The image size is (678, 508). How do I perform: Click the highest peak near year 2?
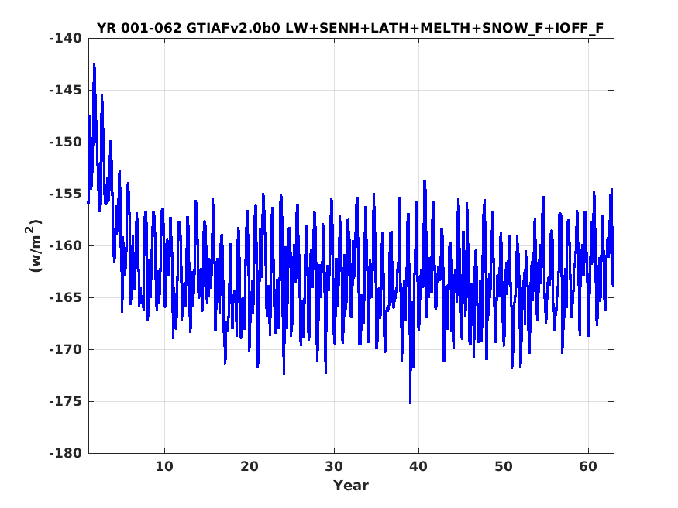click(x=94, y=64)
